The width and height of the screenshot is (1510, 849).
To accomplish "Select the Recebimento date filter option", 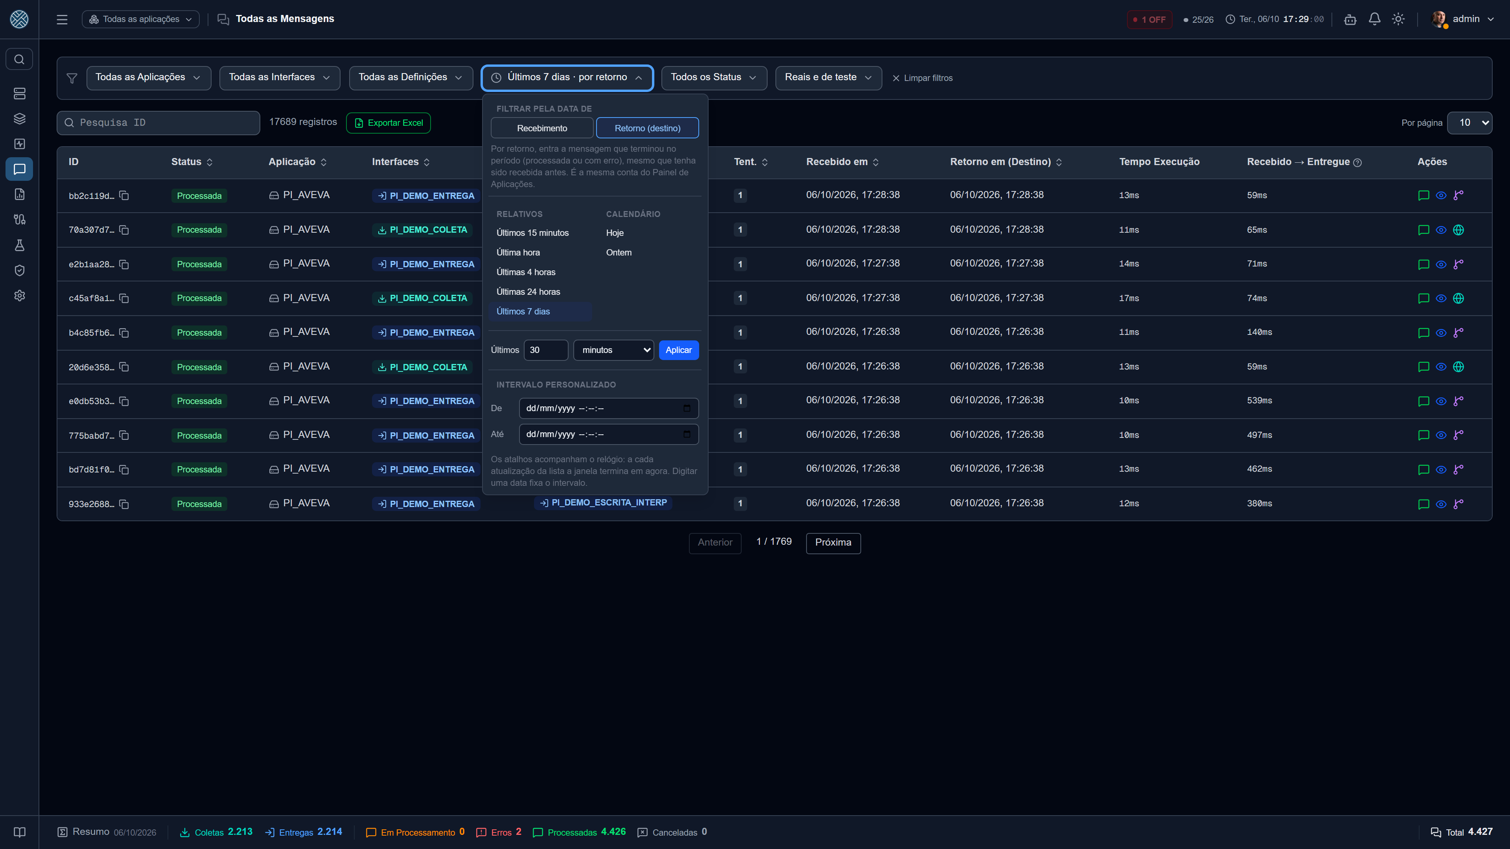I will click(541, 128).
